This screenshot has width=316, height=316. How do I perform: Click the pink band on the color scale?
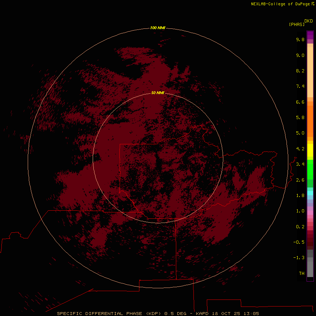(x=310, y=213)
